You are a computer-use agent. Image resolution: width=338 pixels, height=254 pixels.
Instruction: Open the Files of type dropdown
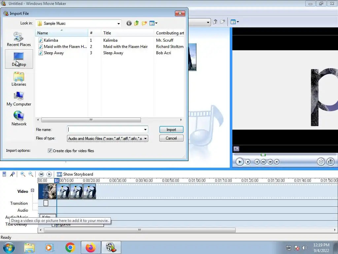(x=107, y=139)
